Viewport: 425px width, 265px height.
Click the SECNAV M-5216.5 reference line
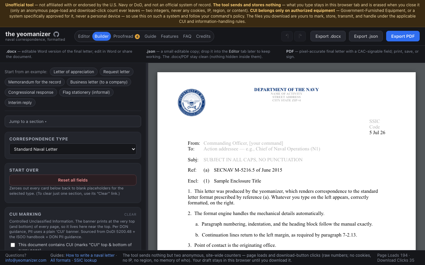pos(248,170)
